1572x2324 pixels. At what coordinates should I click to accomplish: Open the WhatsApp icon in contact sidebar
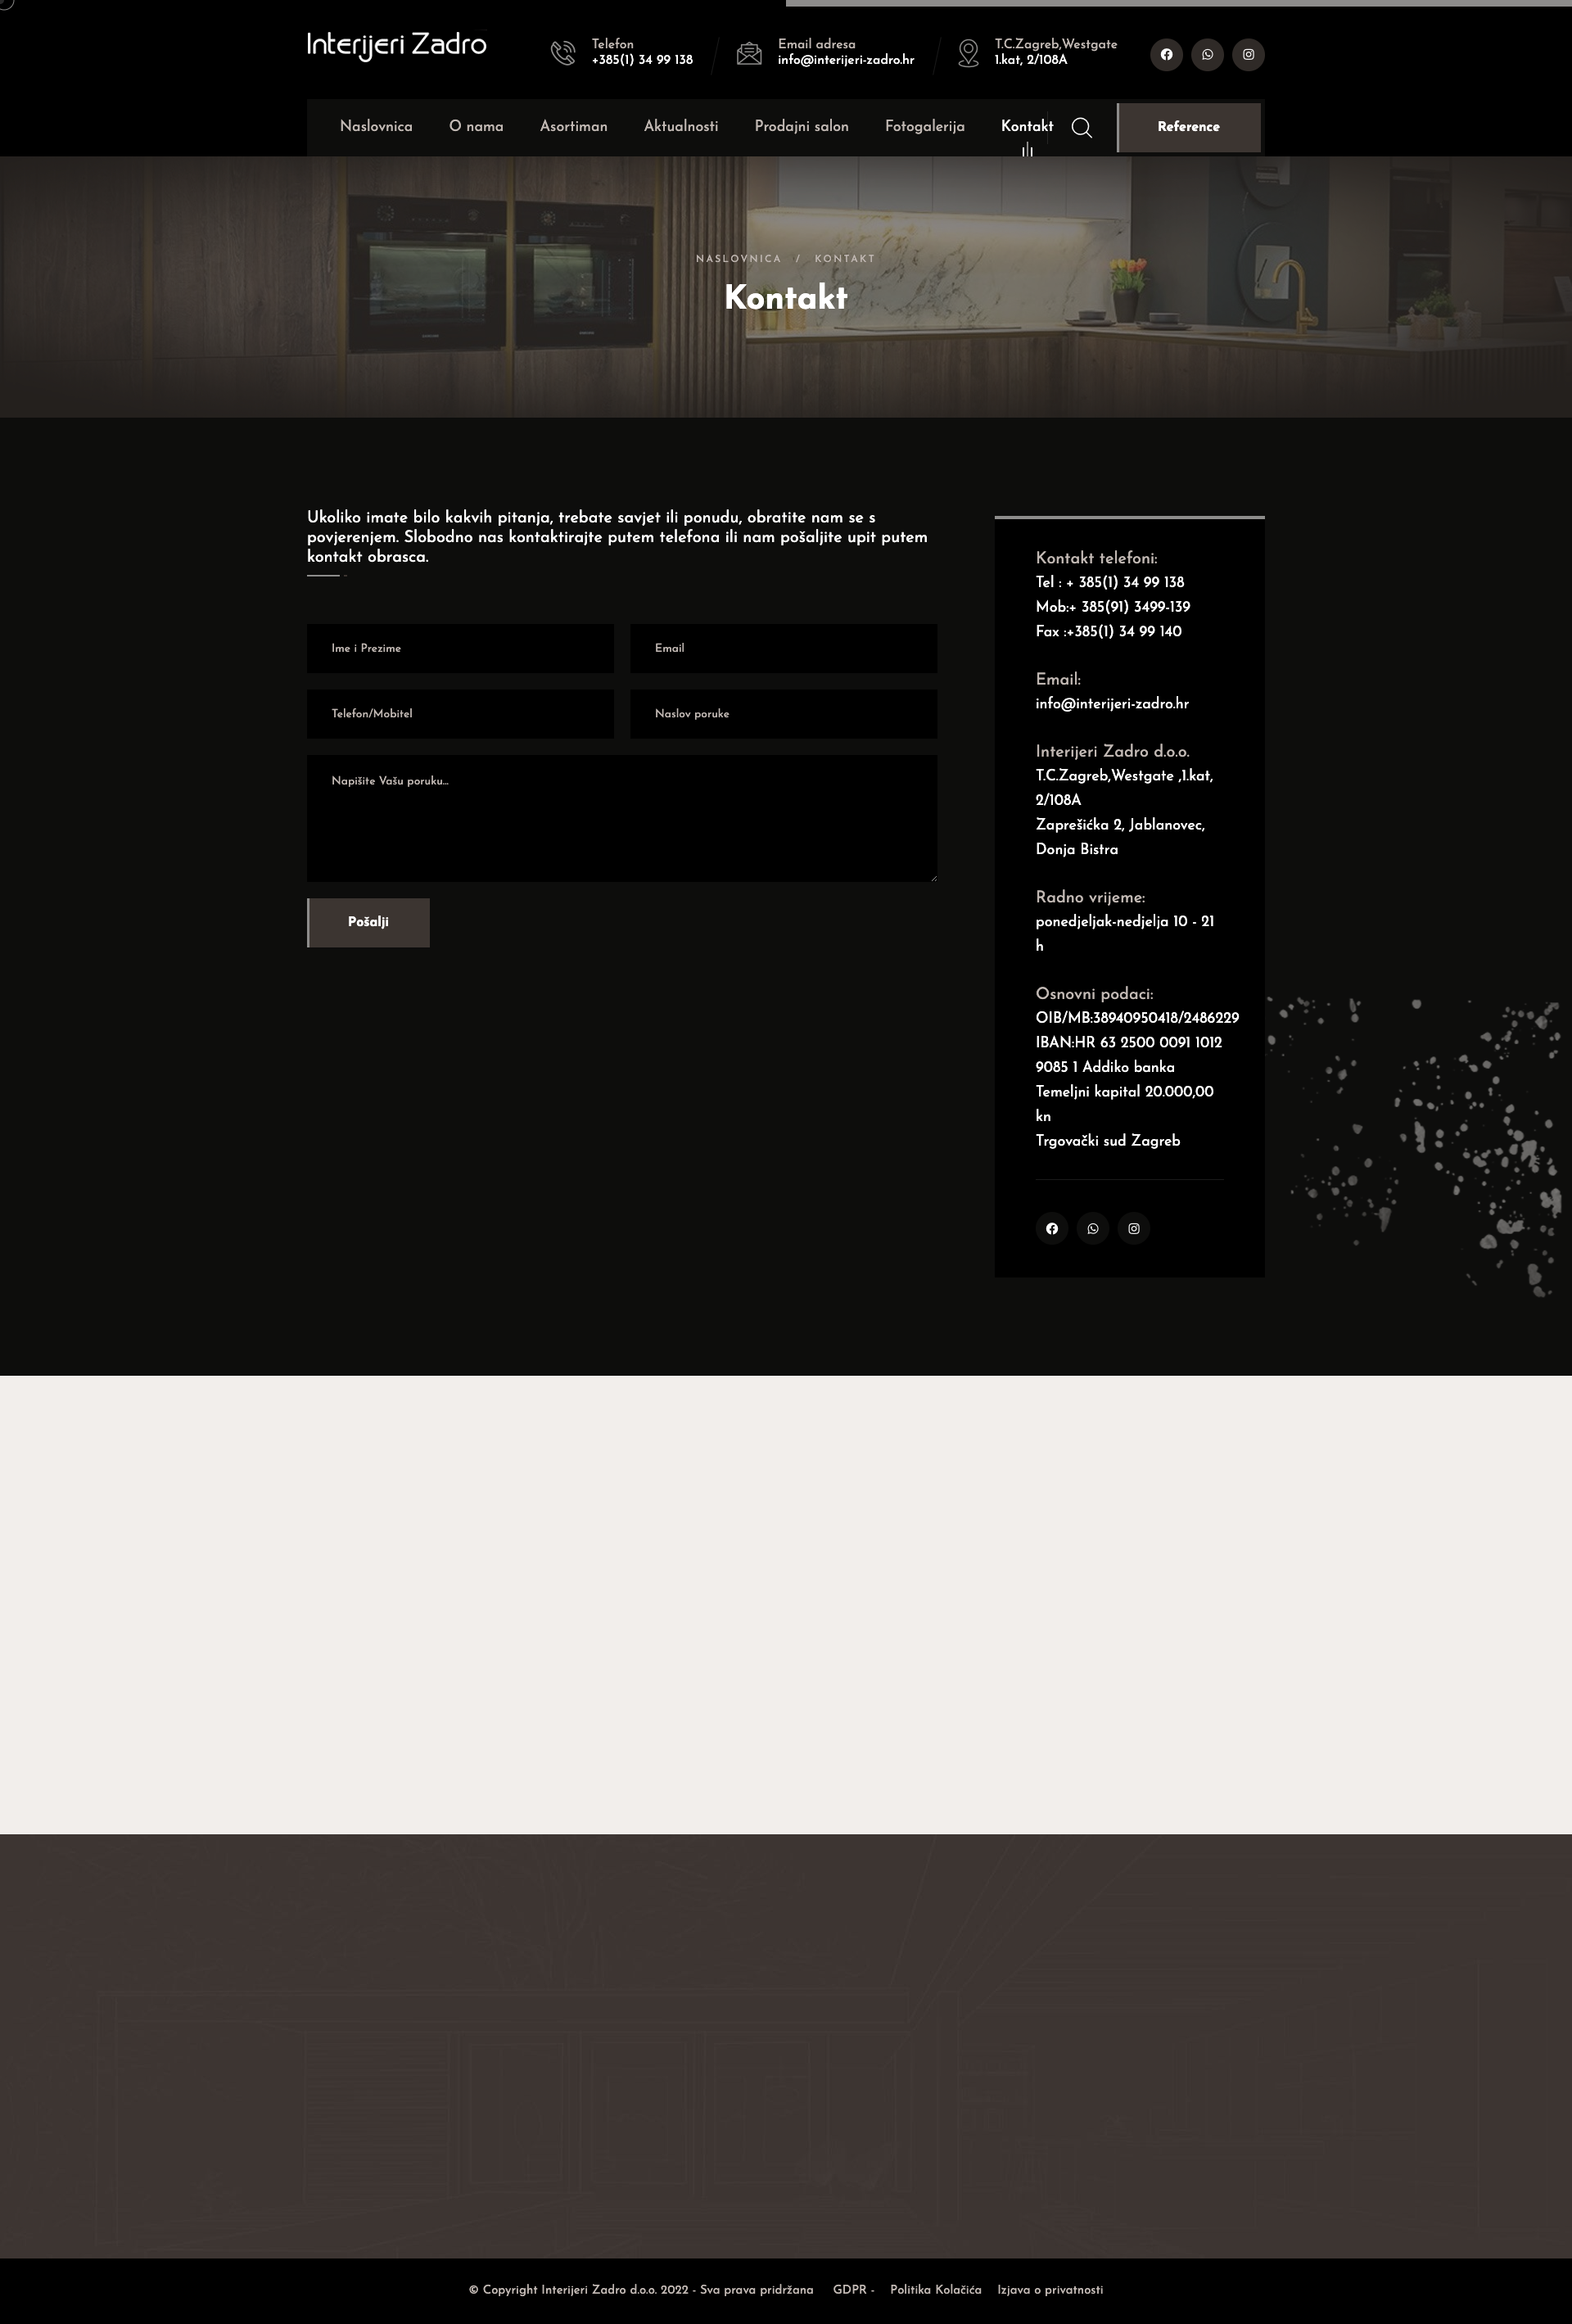1093,1228
